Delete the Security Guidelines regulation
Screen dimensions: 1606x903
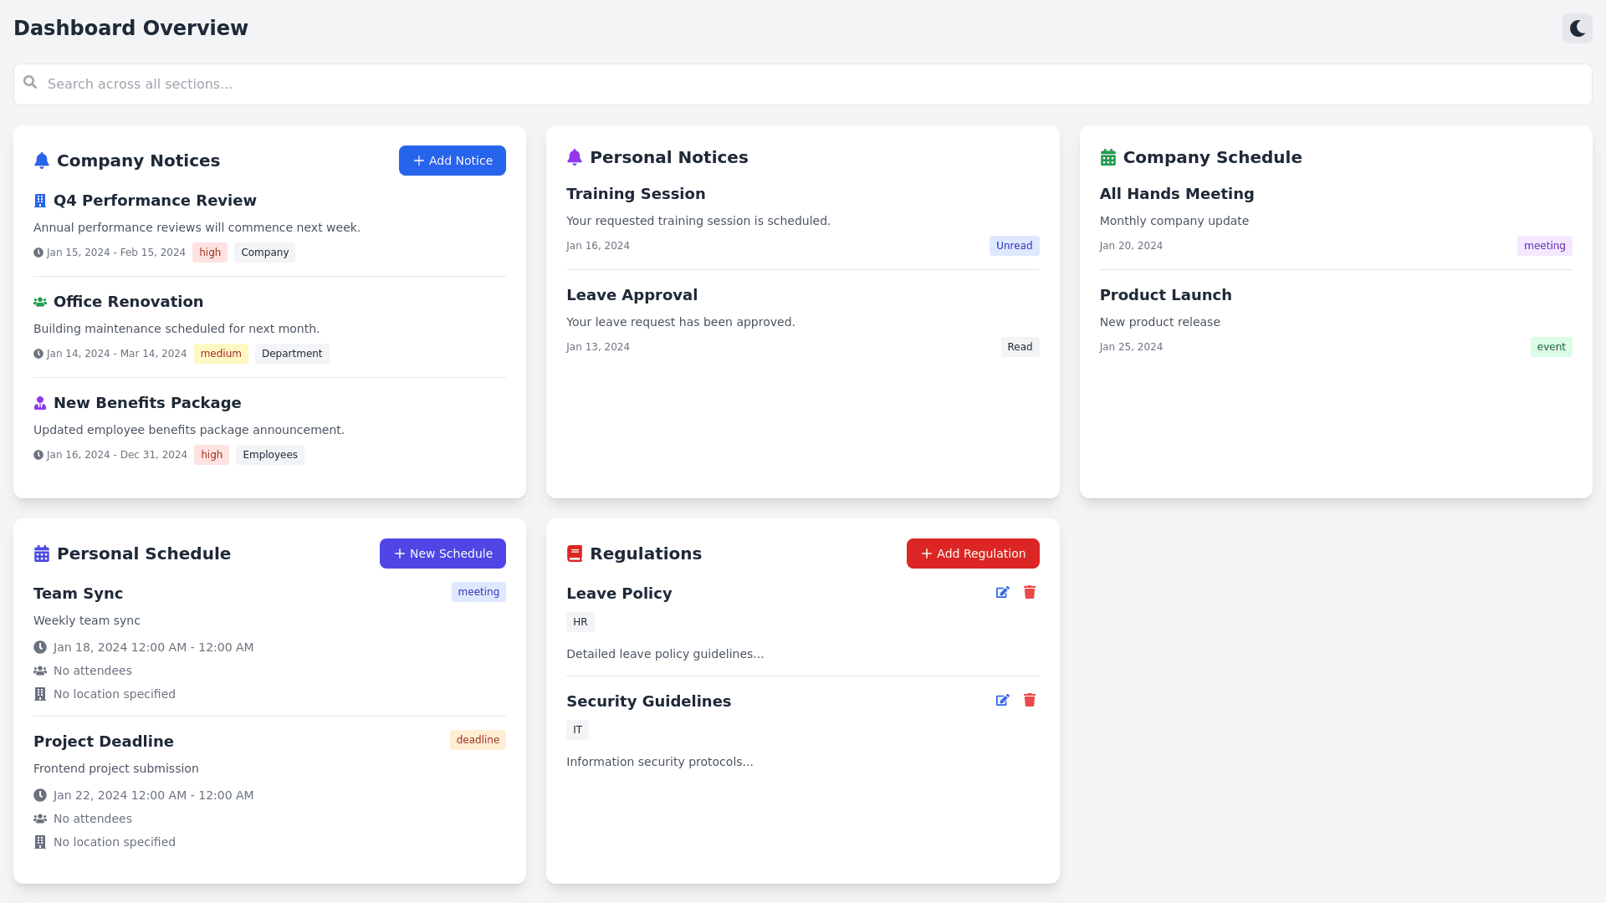click(x=1030, y=700)
